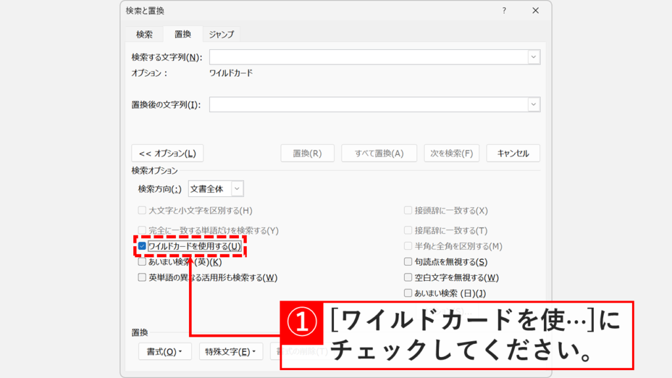Open the 検索する文字列 history dropdown

click(533, 56)
